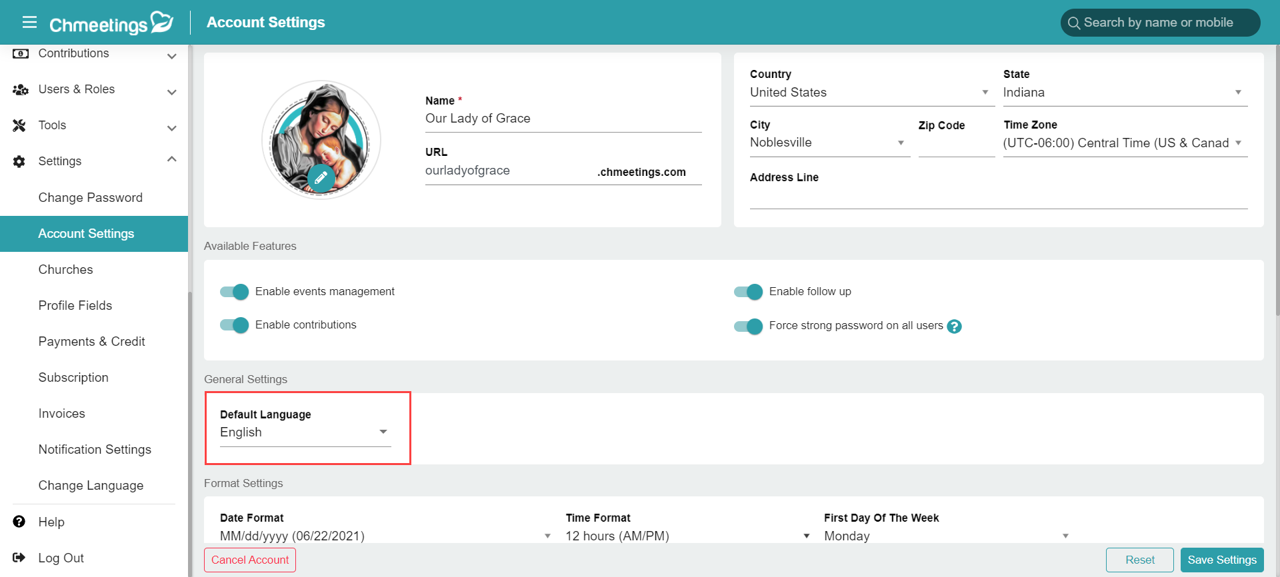Image resolution: width=1280 pixels, height=577 pixels.
Task: Expand the Contributions menu chevron
Action: [172, 56]
